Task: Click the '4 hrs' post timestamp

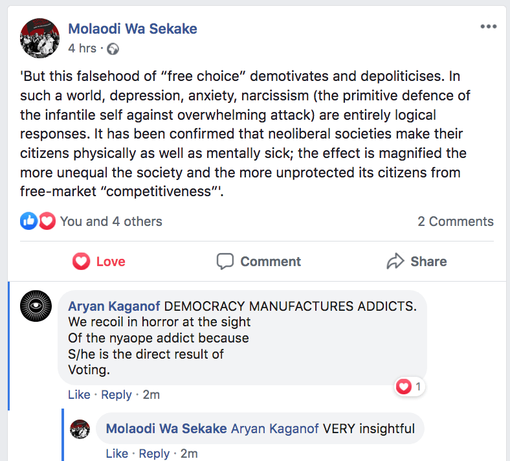Action: point(82,49)
